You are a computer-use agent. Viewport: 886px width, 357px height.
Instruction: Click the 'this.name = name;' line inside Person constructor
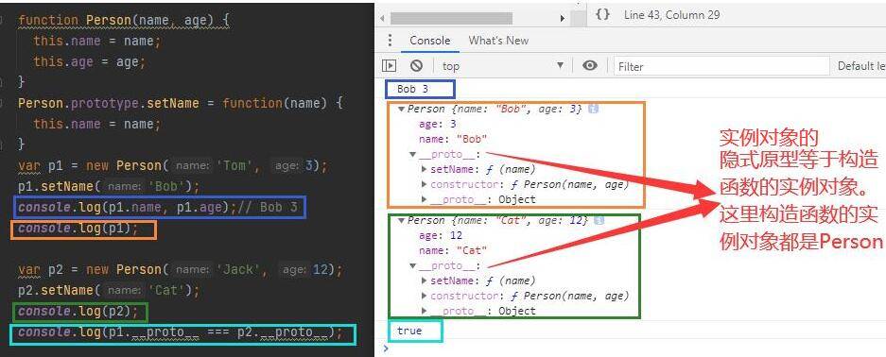click(97, 42)
